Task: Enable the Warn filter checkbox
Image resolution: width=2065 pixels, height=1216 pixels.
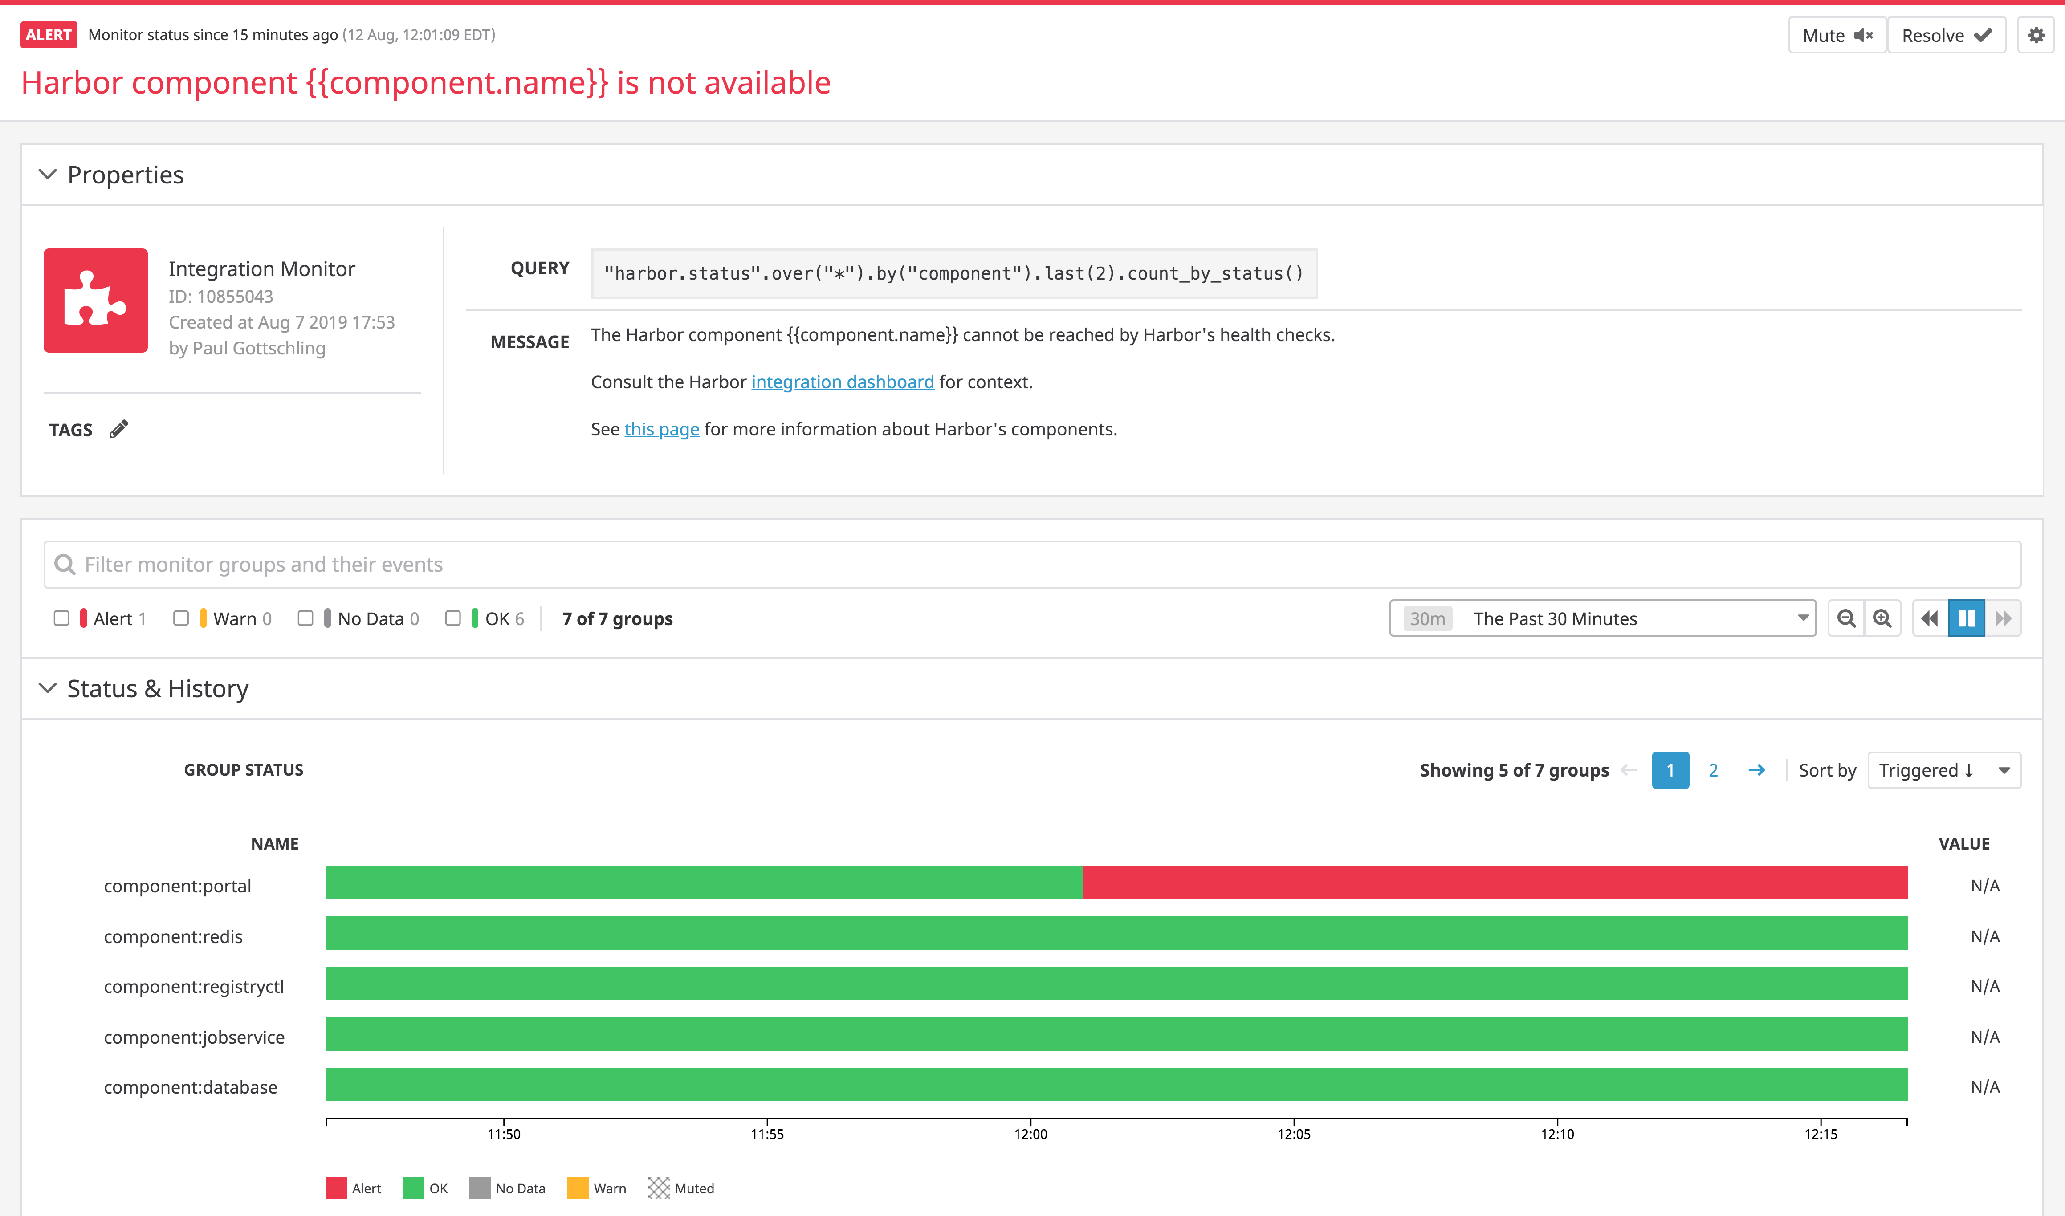Action: [x=181, y=618]
